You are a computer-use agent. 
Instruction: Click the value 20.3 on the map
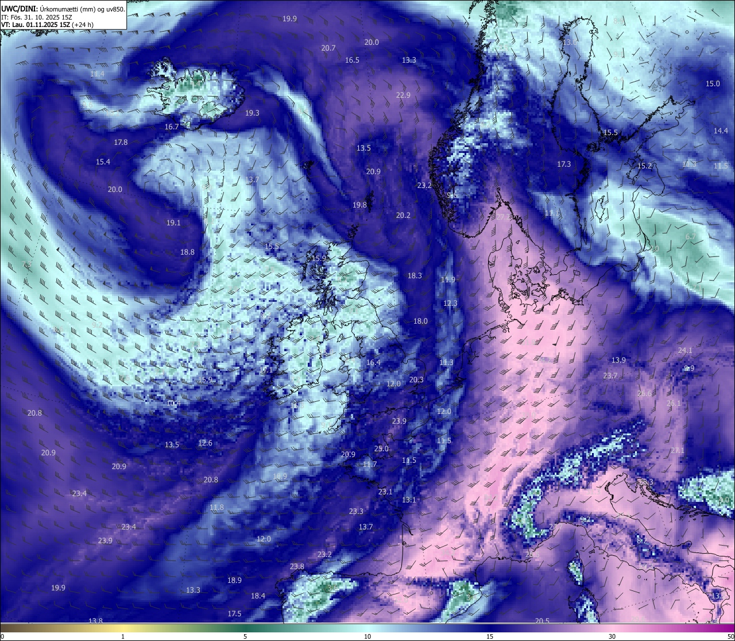(416, 380)
